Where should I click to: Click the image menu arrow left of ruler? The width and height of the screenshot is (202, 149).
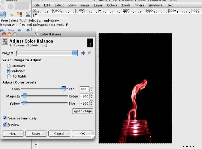(35, 10)
